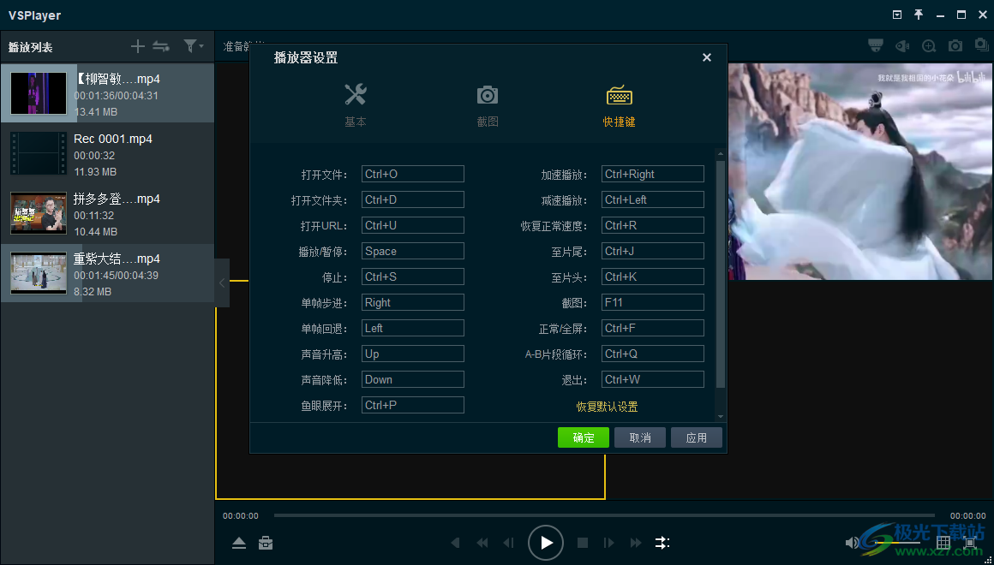This screenshot has height=565, width=994.
Task: Toggle fullscreen icon at bottom right
Action: (x=971, y=543)
